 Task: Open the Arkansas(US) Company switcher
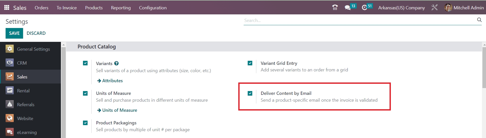click(401, 8)
